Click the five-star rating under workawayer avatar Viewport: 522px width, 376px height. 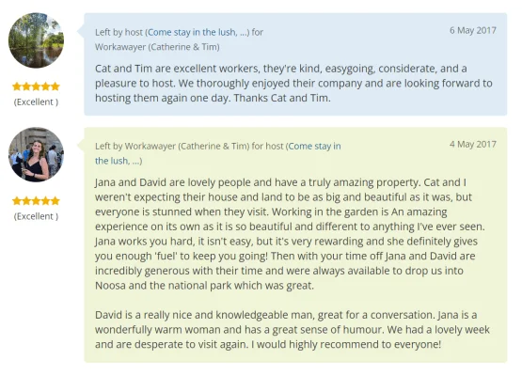click(36, 200)
